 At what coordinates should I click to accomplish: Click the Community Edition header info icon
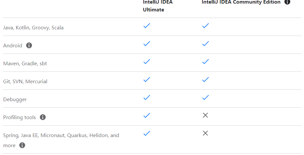click(287, 2)
